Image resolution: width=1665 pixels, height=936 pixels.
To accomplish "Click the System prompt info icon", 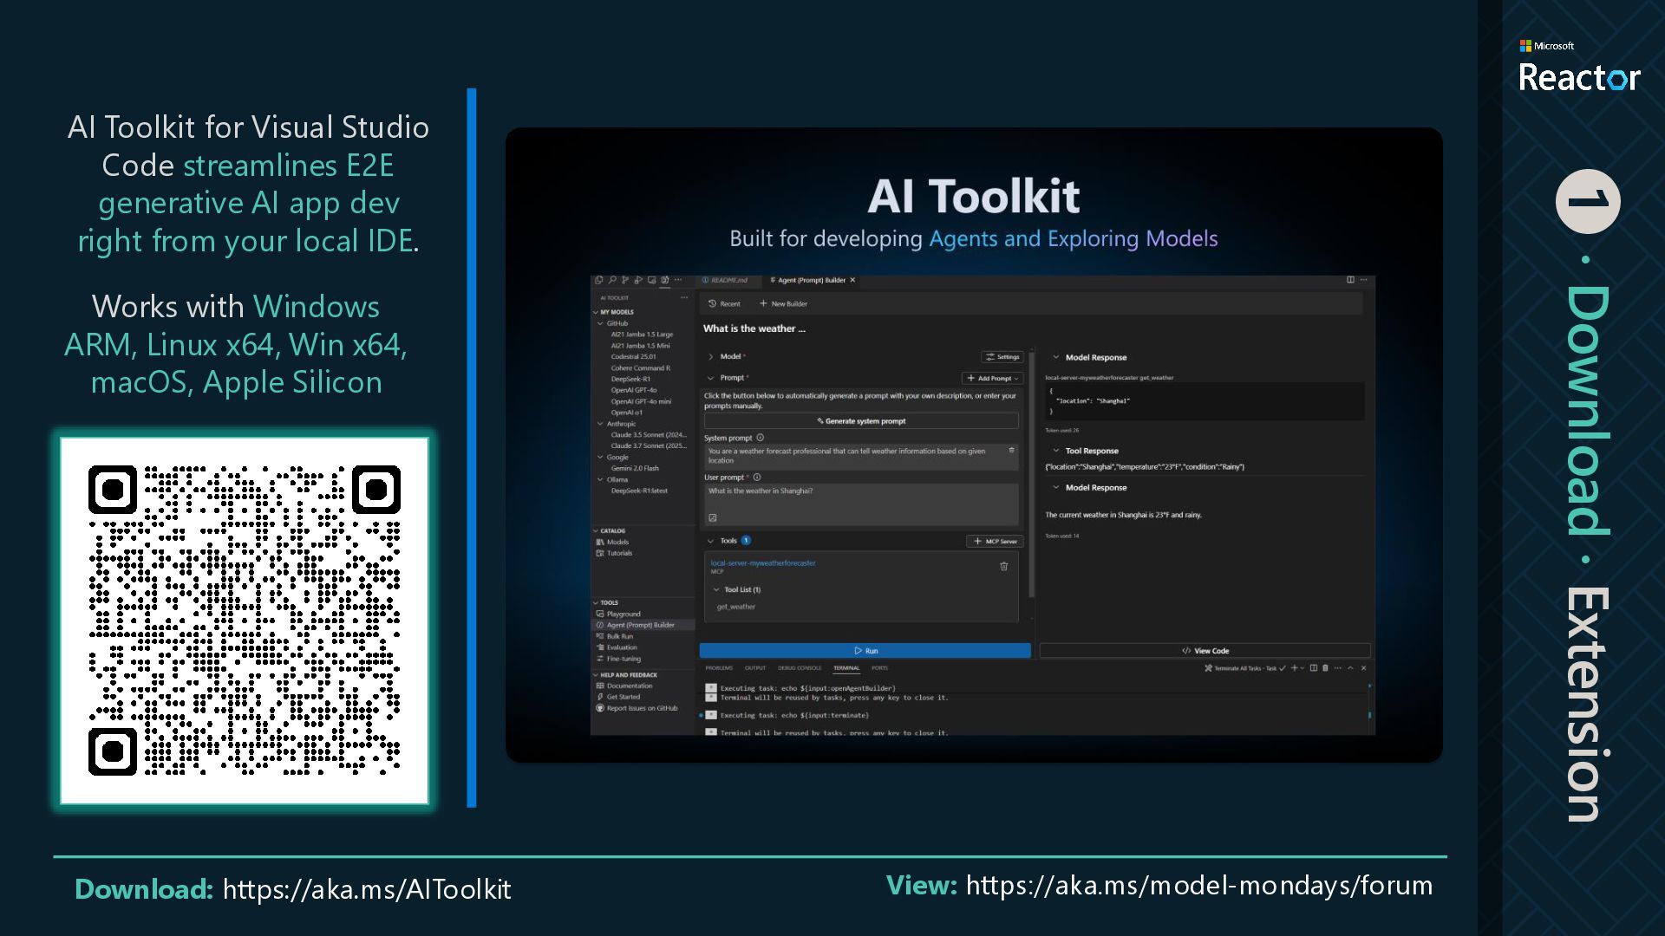I will coord(761,438).
